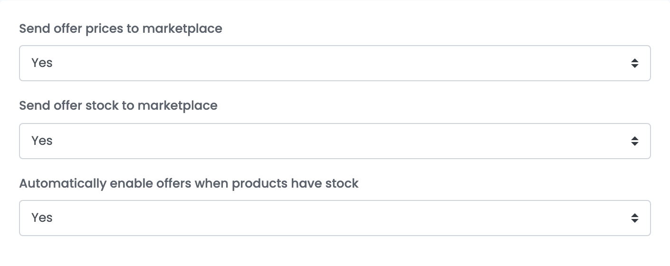Click the 'Yes' value under offer stock
This screenshot has height=266, width=670.
pyautogui.click(x=42, y=141)
